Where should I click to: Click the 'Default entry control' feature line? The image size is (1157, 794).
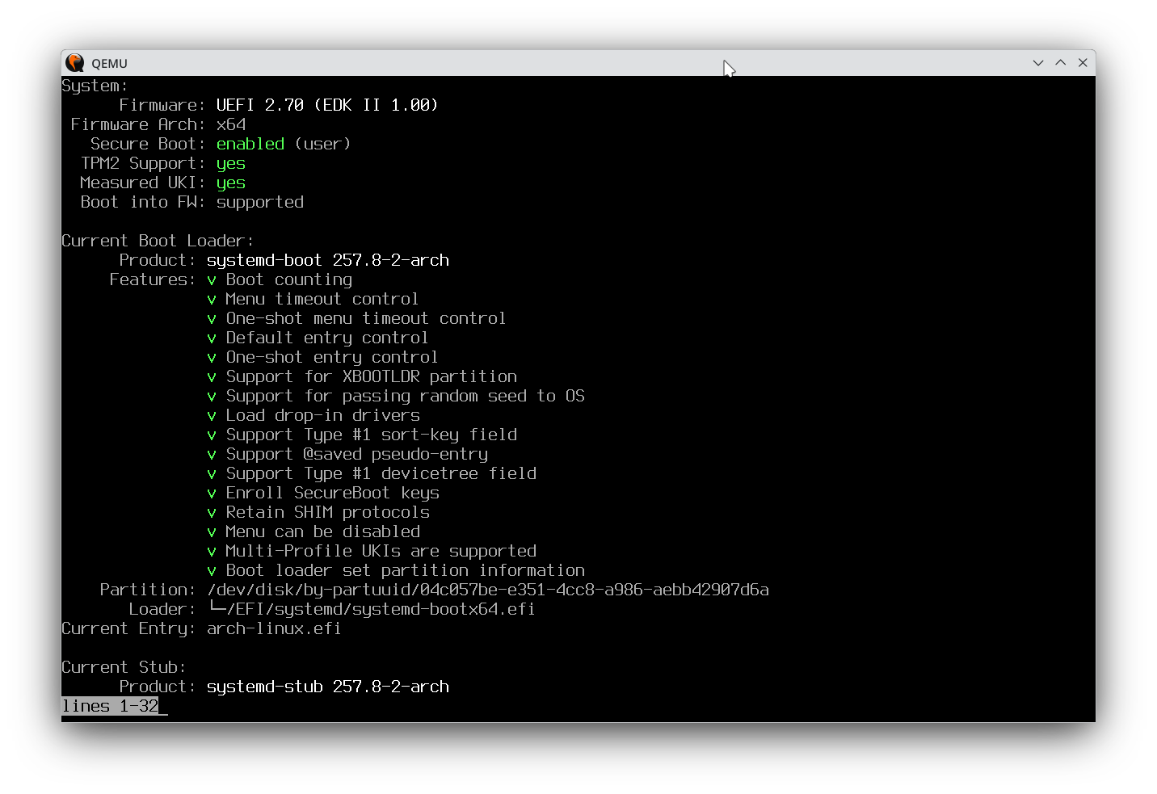(x=318, y=338)
